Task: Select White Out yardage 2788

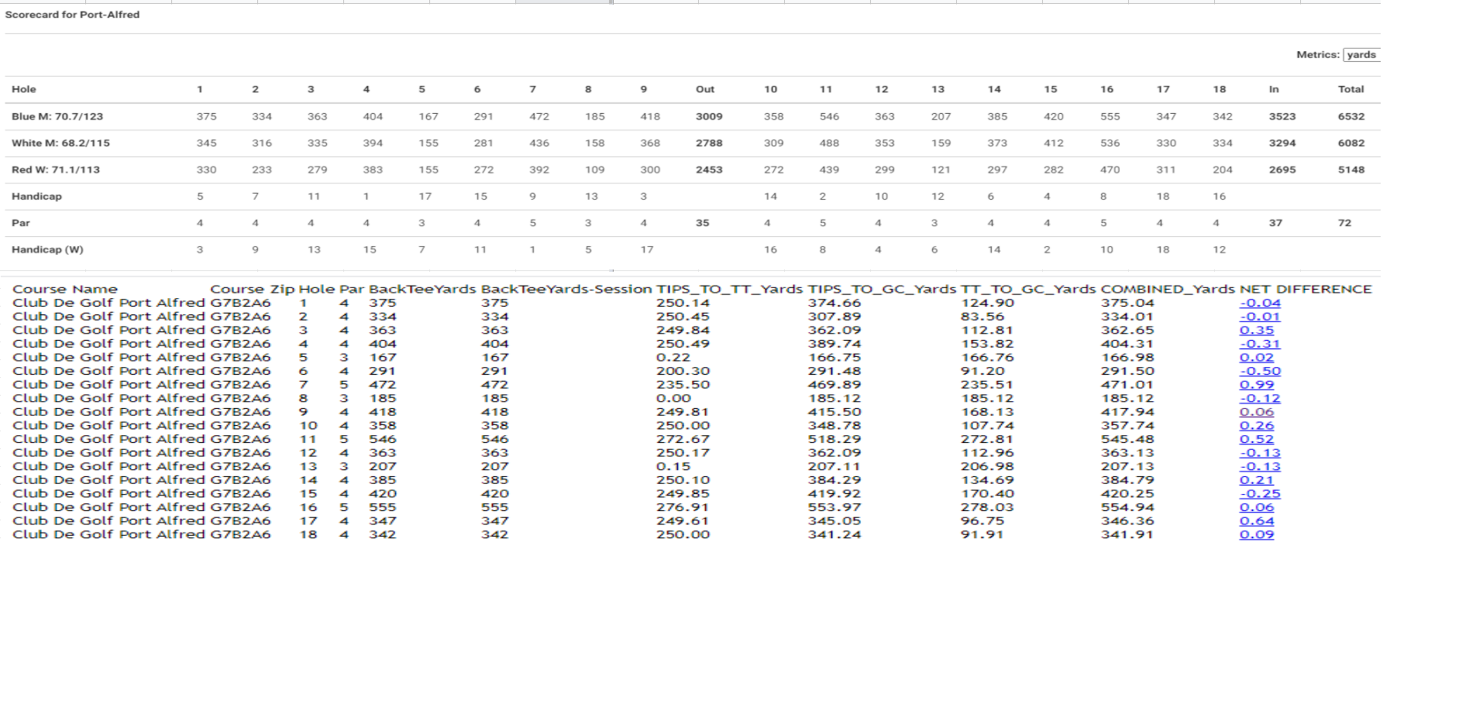Action: pos(709,143)
